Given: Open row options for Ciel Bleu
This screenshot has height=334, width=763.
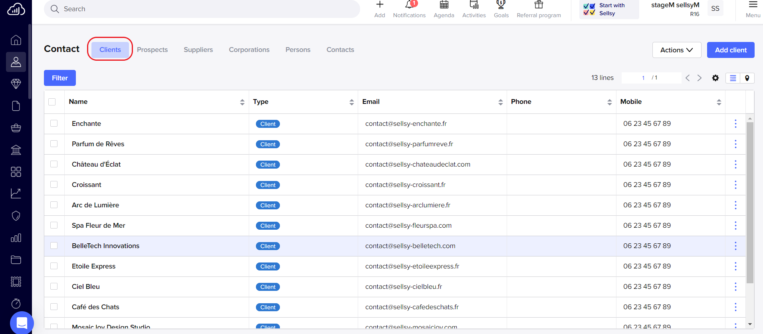Looking at the screenshot, I should (735, 287).
